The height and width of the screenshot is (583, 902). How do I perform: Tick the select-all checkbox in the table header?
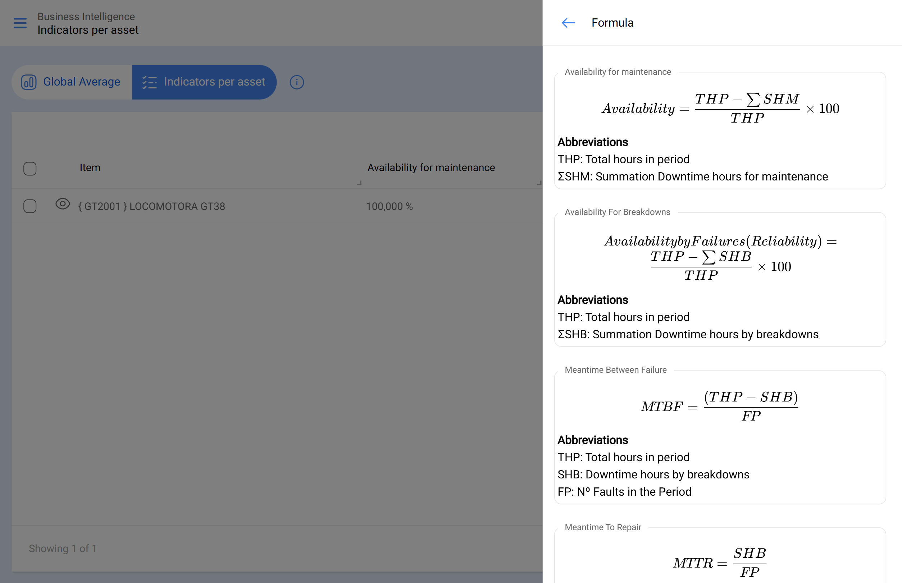click(30, 169)
